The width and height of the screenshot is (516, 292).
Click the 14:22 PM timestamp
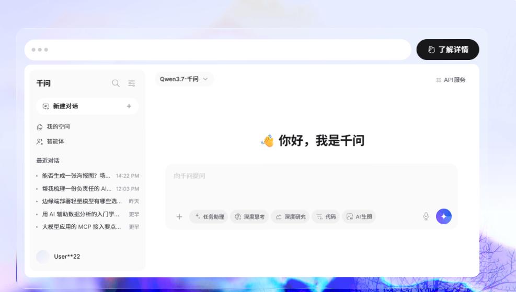click(128, 176)
